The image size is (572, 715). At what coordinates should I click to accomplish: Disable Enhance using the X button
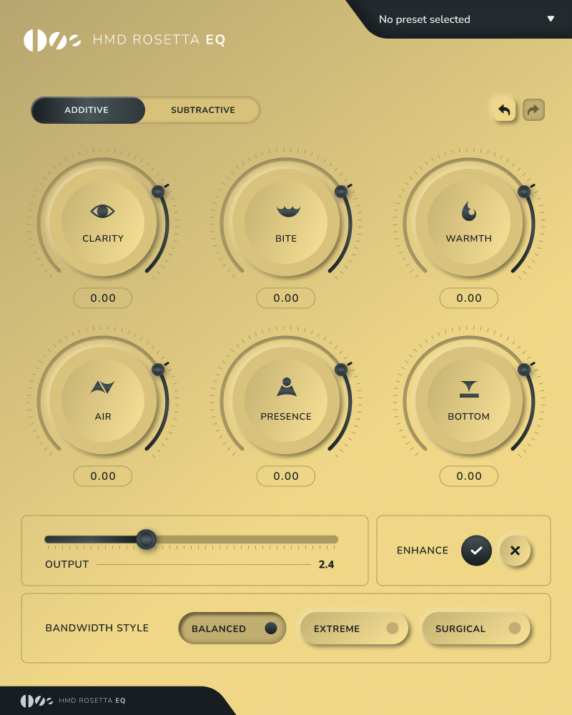(x=516, y=551)
